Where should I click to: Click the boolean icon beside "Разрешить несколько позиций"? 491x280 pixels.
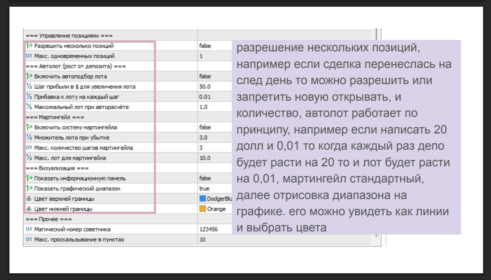pos(29,46)
